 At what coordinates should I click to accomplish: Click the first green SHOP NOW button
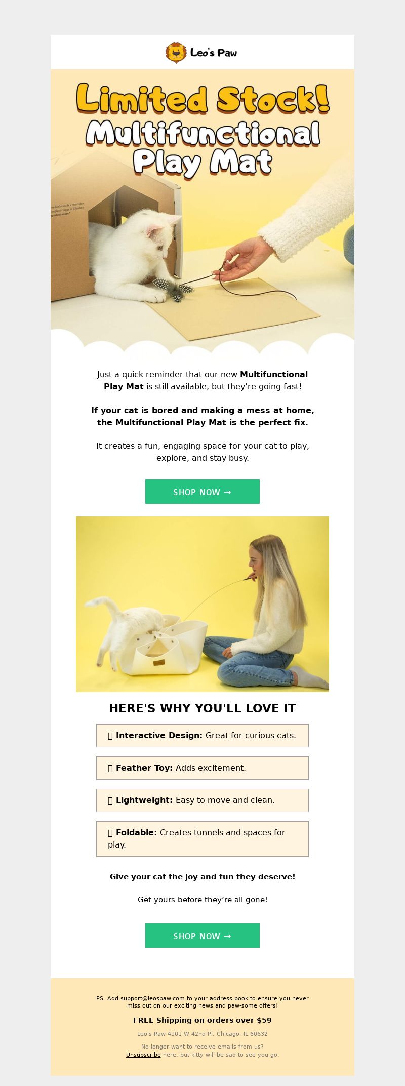click(x=202, y=492)
